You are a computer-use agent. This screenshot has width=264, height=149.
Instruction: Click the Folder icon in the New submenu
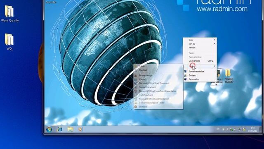coord(136,66)
